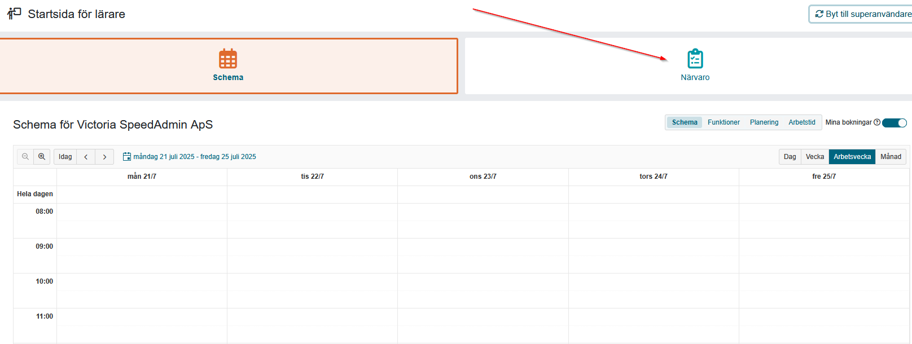The width and height of the screenshot is (912, 344).
Task: Open the Närvaro attendance clipboard icon
Action: (x=695, y=59)
